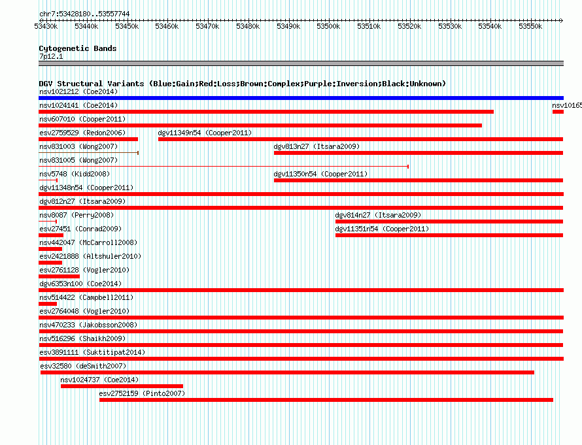Open nsv470233 (Jakobsson2008) variant
Image resolution: width=582 pixels, height=445 pixels.
88,325
